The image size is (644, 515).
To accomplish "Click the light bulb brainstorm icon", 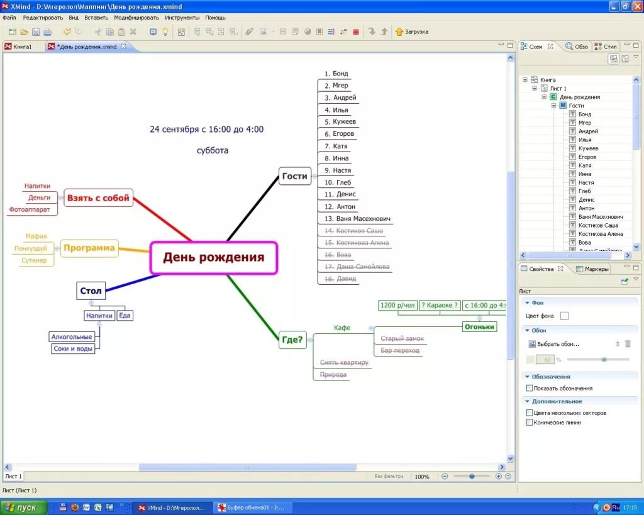I will pos(165,31).
